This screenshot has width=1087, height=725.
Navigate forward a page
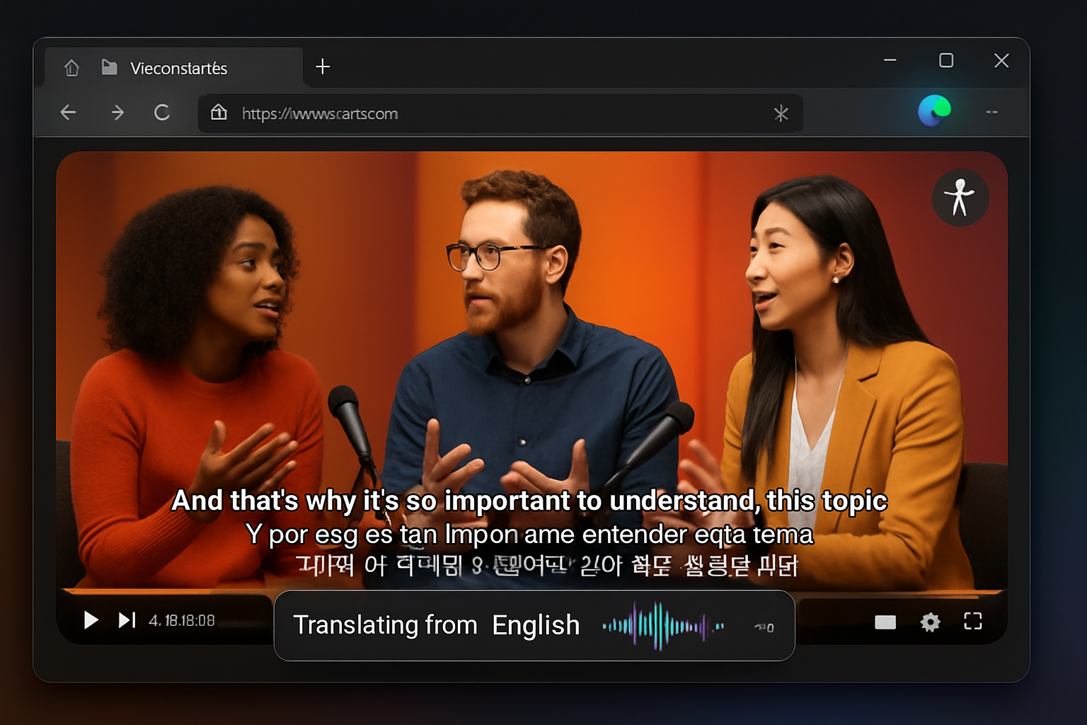[116, 113]
